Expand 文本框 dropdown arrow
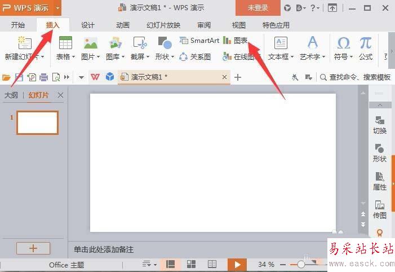Viewport: 395px width, 272px height. [292, 57]
